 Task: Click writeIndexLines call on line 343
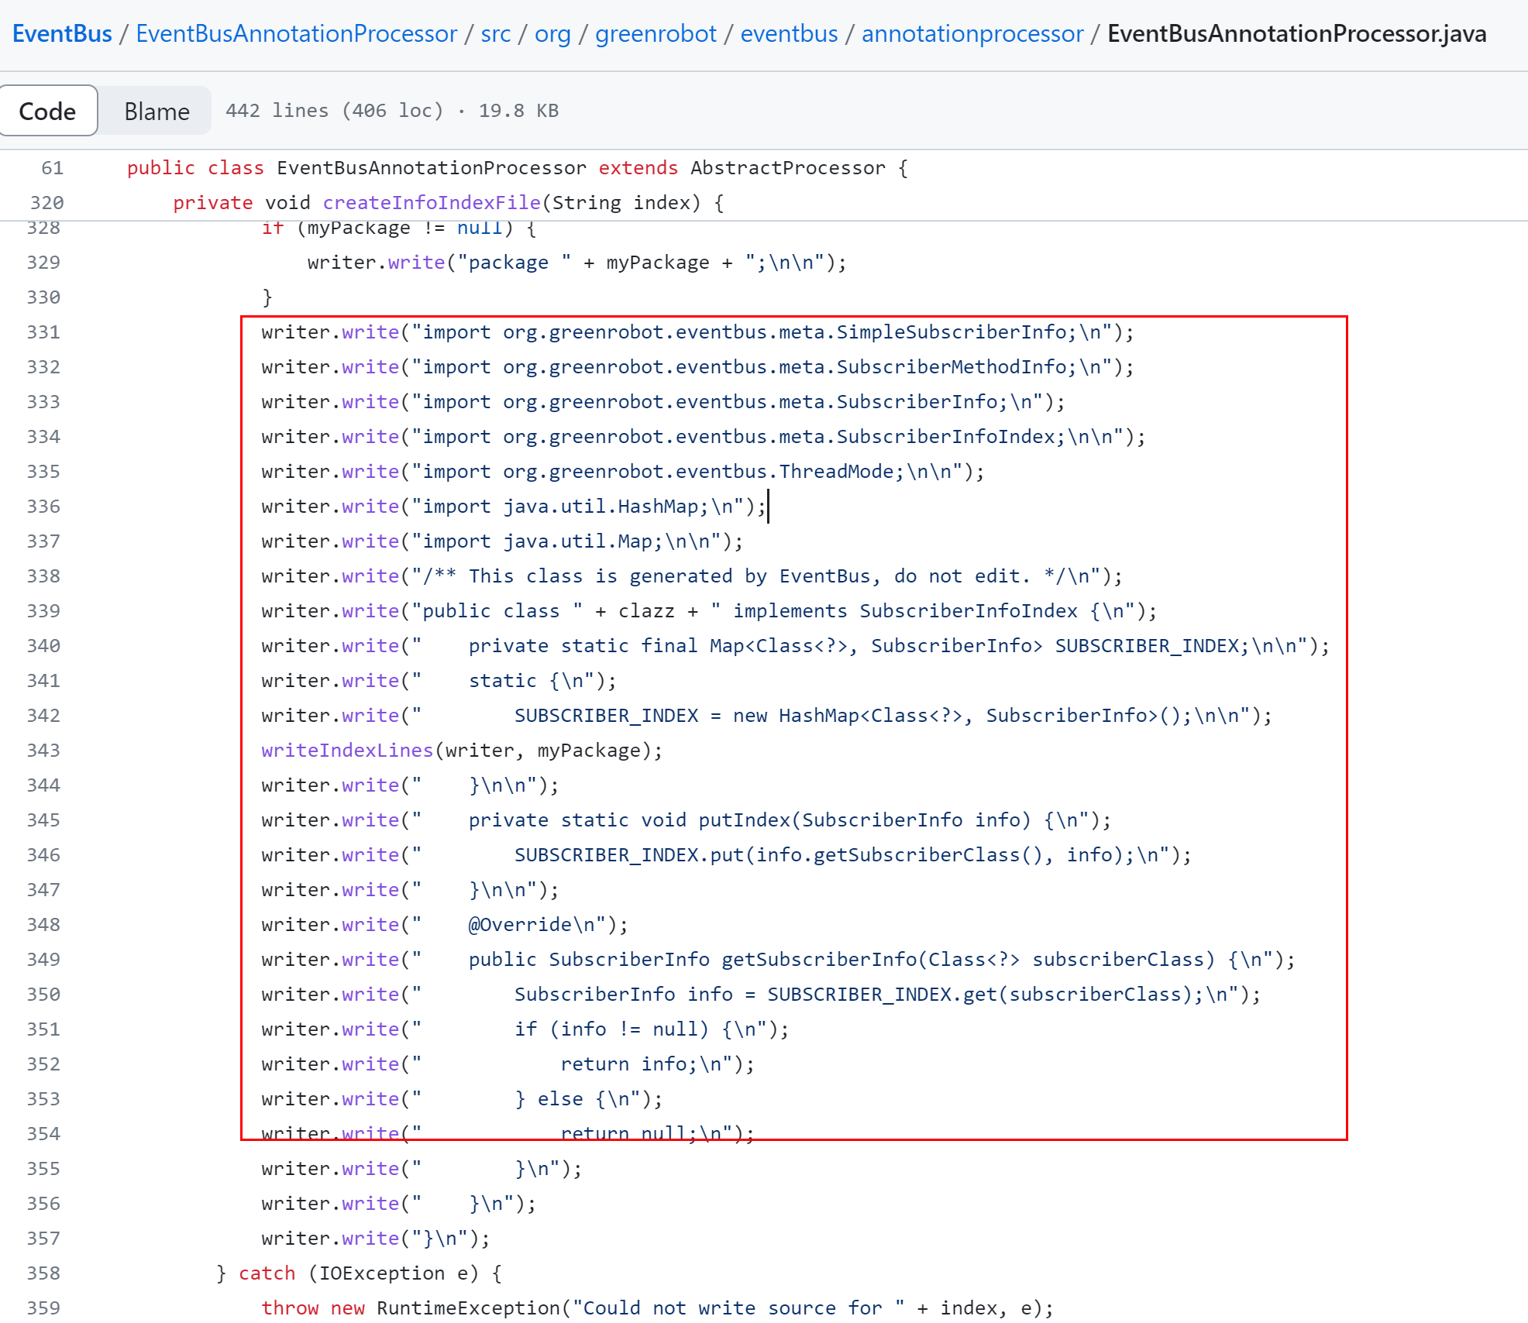(347, 751)
